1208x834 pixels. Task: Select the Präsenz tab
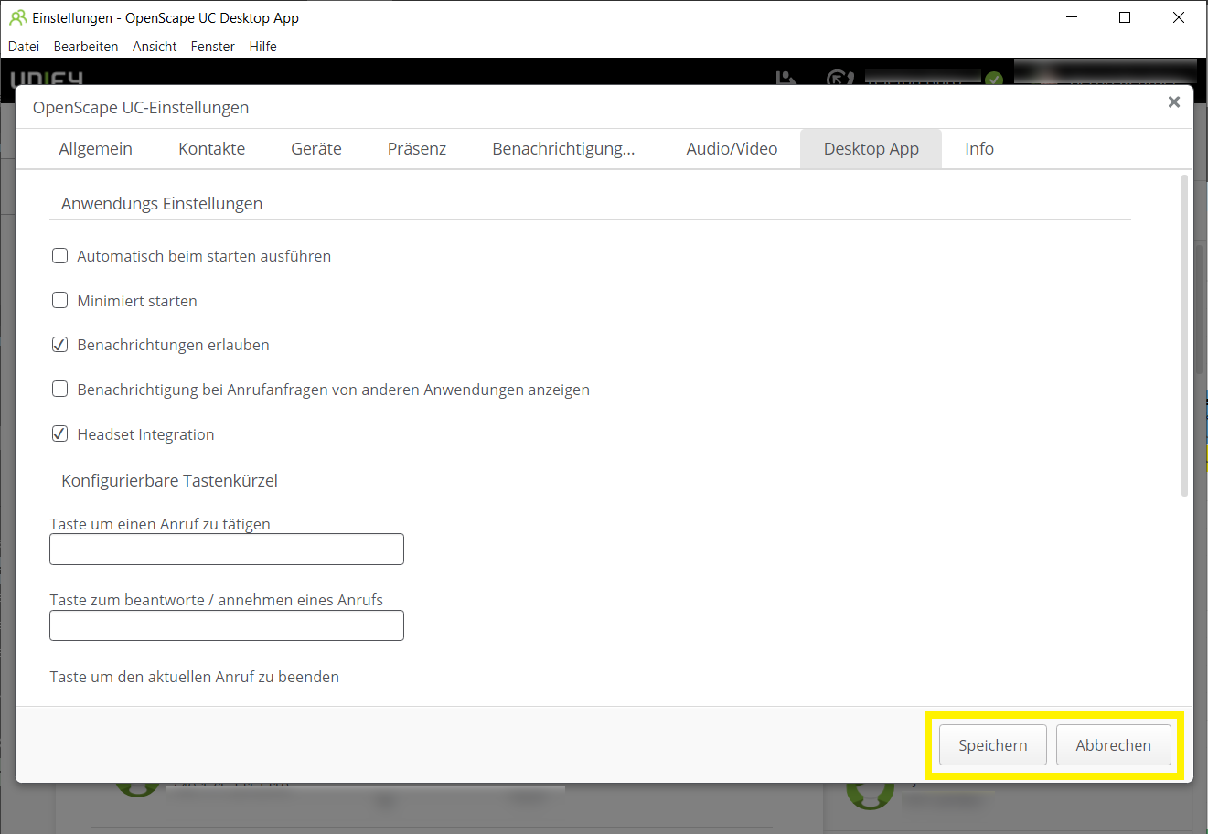point(417,149)
